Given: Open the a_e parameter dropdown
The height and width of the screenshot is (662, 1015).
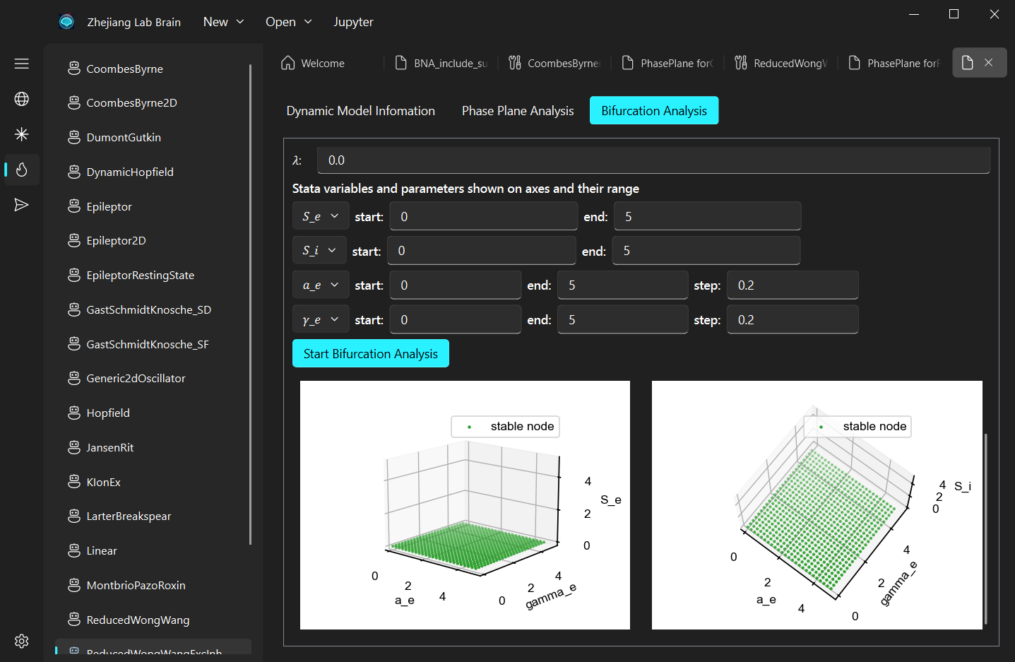Looking at the screenshot, I should point(321,285).
